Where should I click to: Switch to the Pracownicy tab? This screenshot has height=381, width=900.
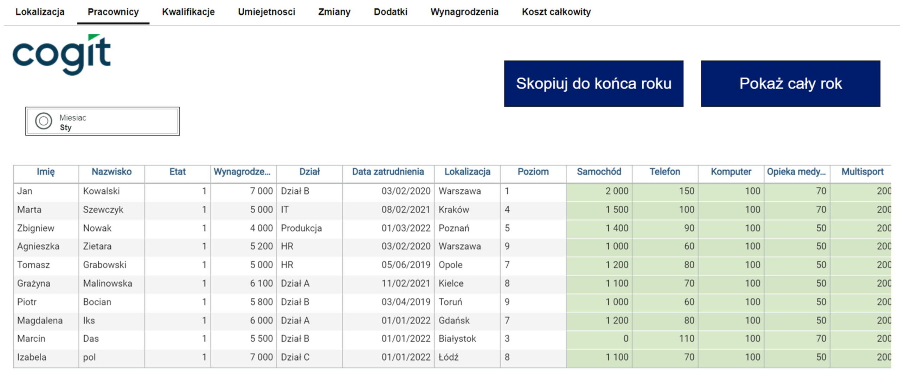[113, 12]
